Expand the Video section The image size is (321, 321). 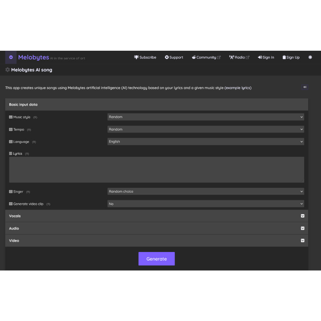[302, 240]
